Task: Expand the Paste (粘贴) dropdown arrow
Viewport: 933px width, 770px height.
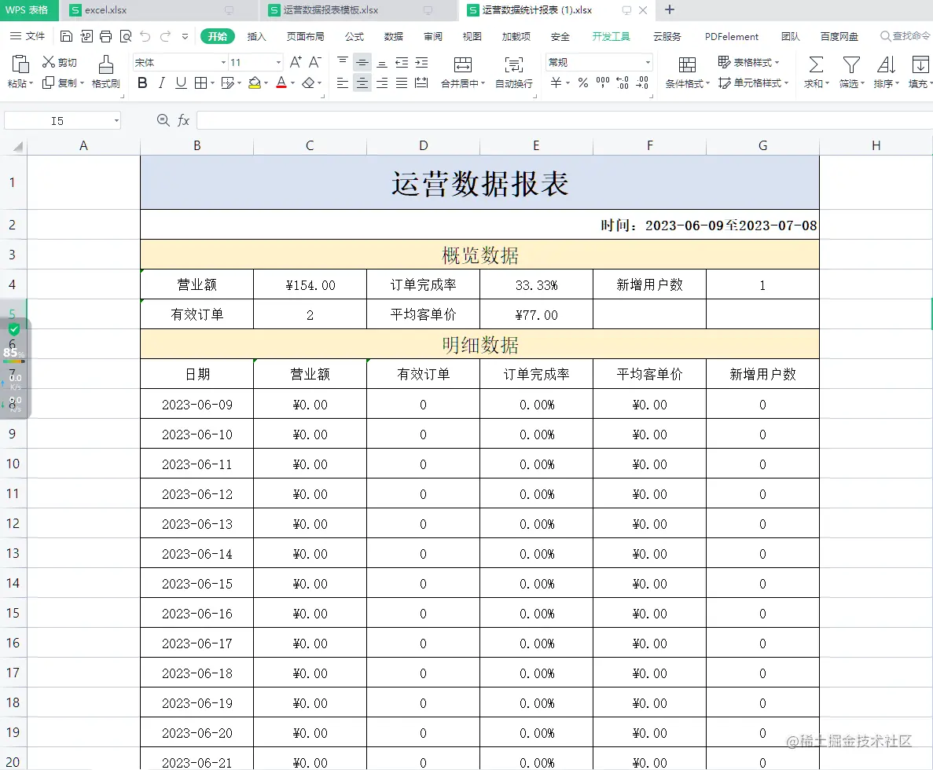Action: click(x=31, y=84)
